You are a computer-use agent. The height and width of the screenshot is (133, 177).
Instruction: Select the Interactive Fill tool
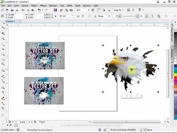(3, 103)
